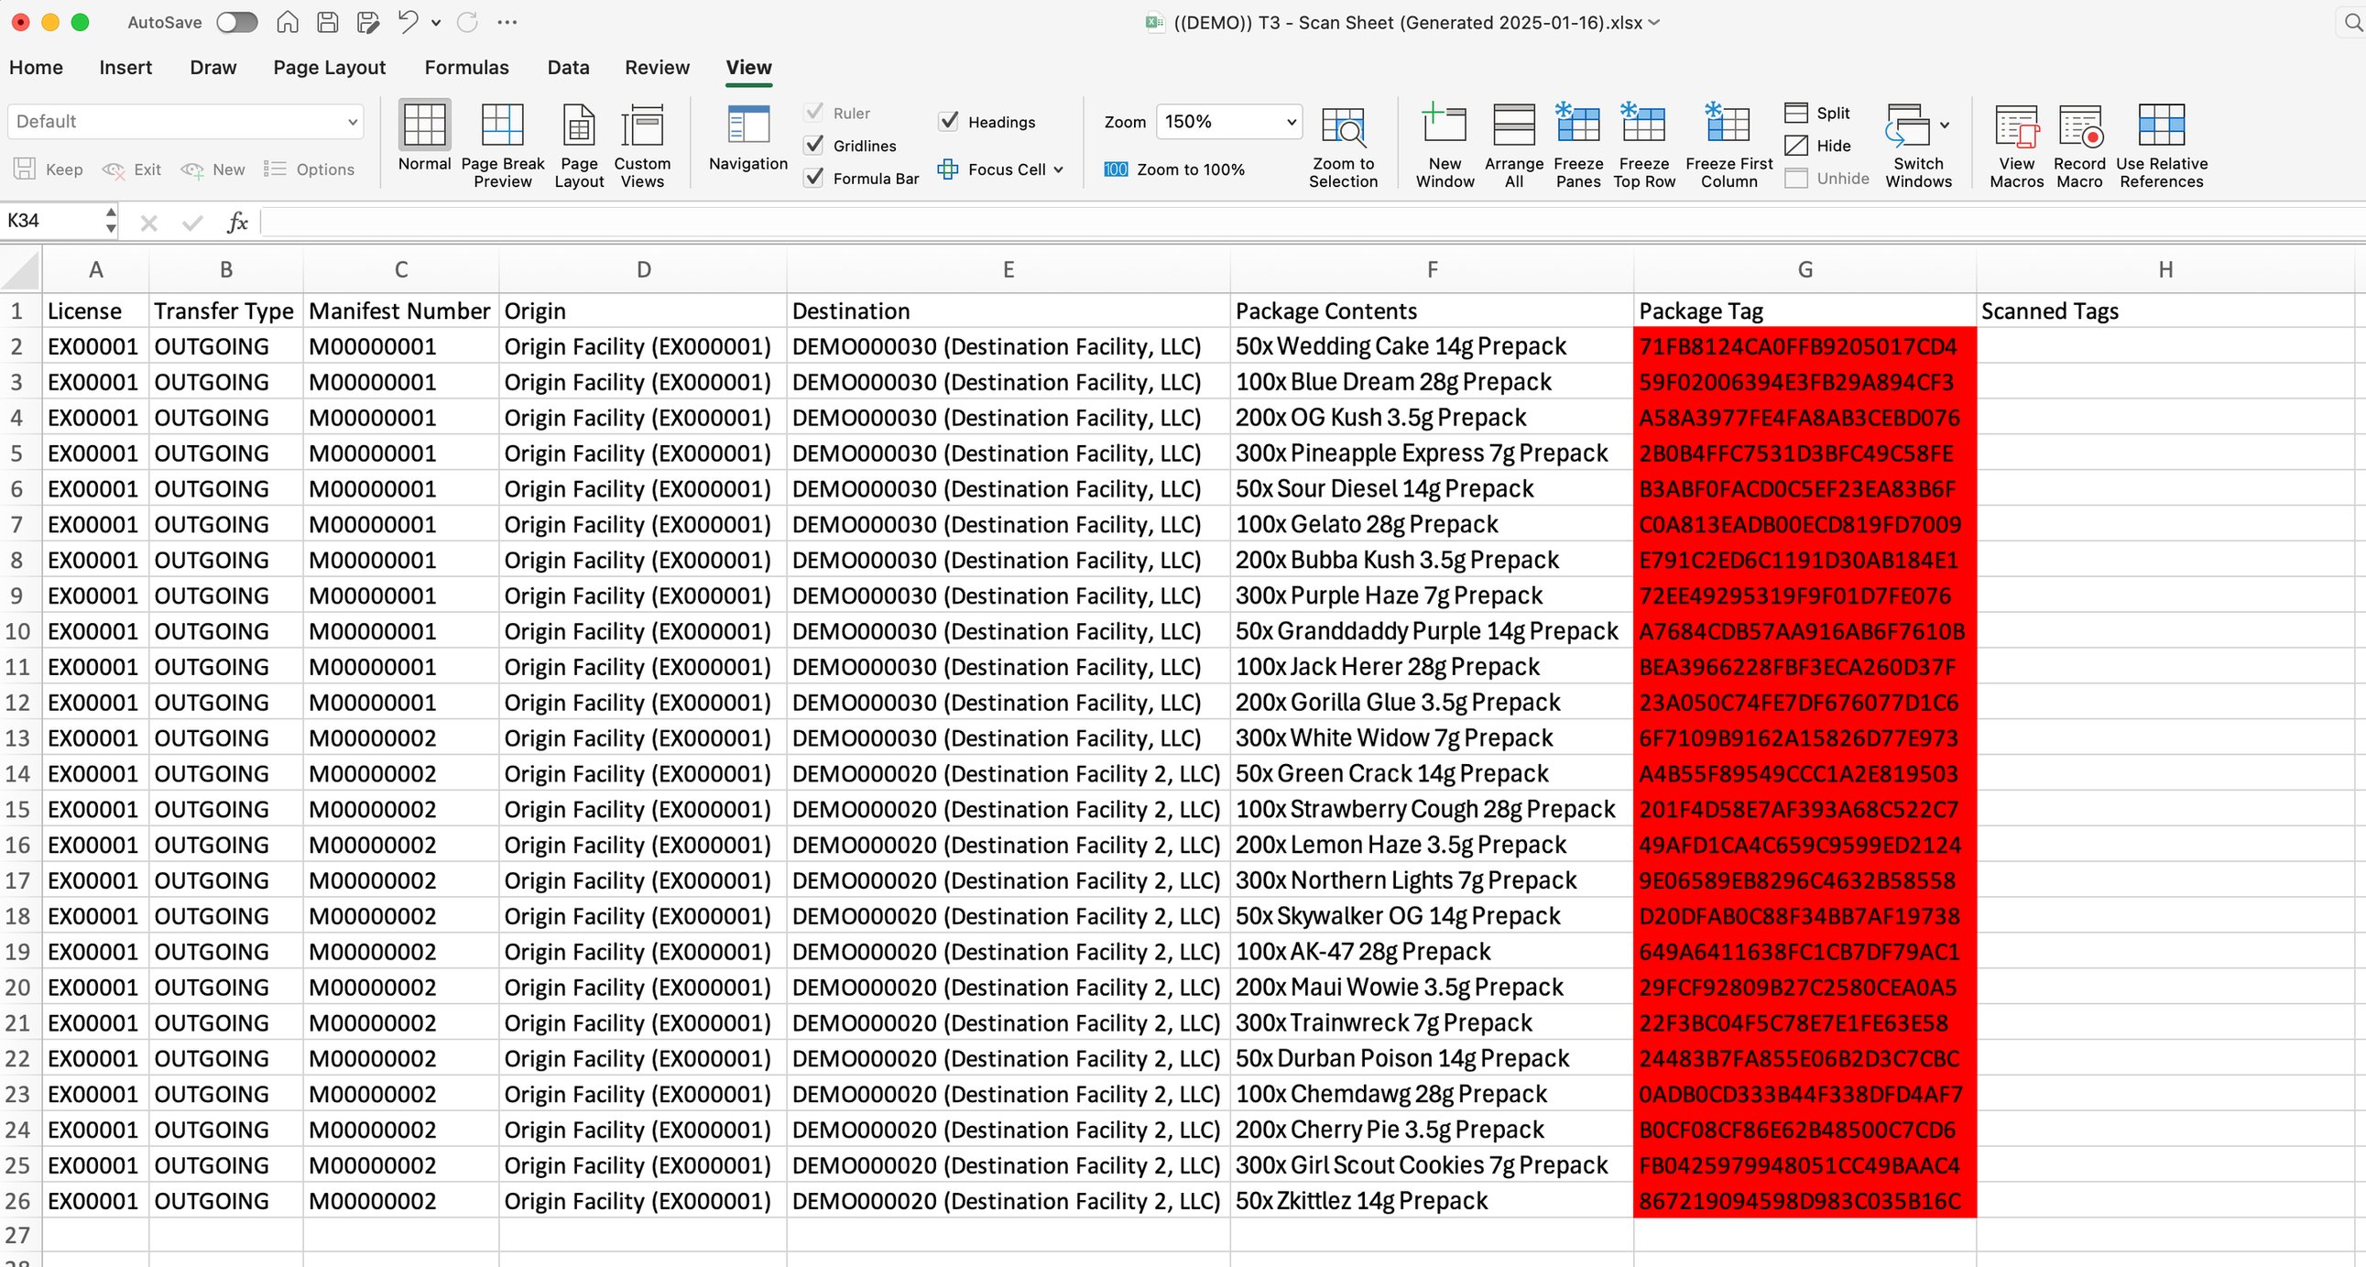Toggle the Navigation pane icon
The width and height of the screenshot is (2366, 1267).
coord(747,125)
